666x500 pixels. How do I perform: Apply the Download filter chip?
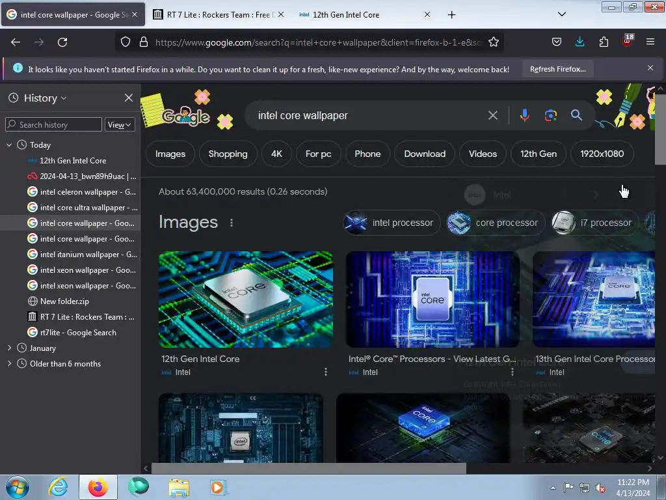(425, 154)
